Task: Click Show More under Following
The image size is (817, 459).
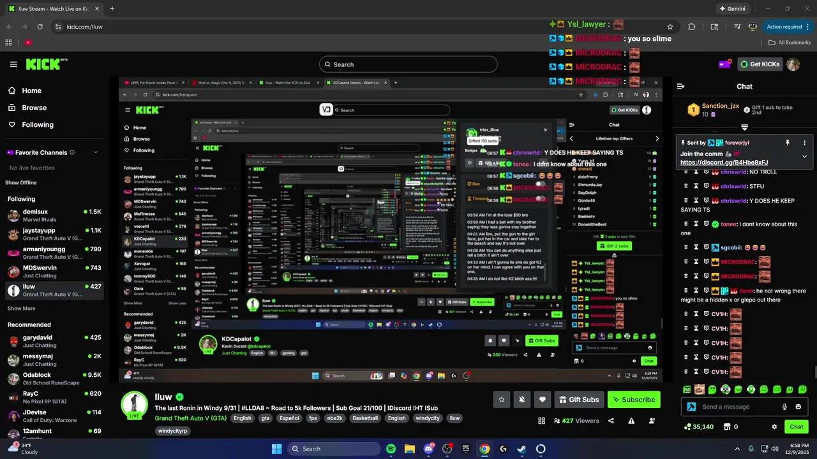Action: [21, 309]
